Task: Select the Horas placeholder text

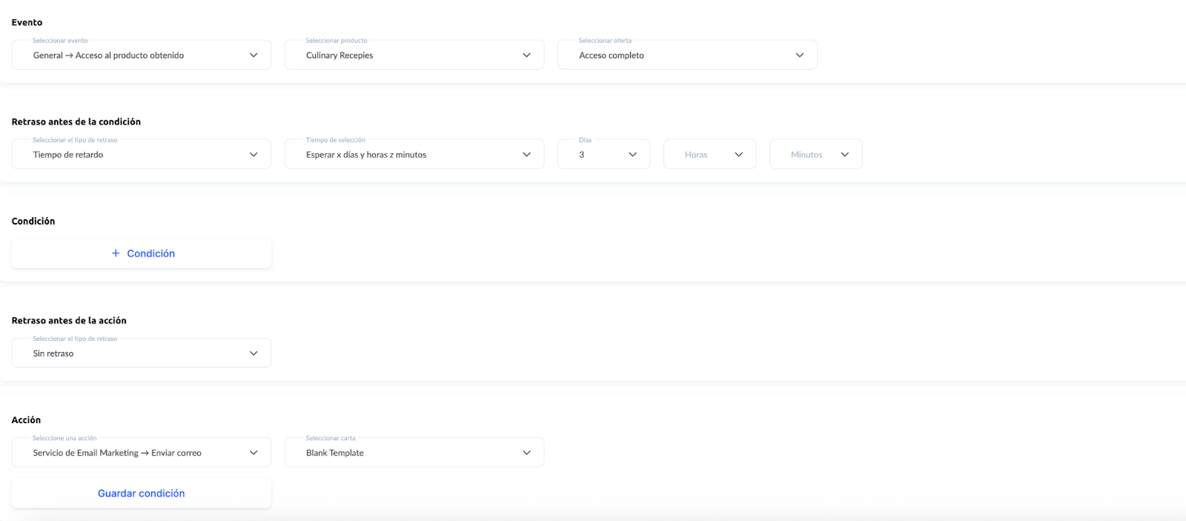Action: [x=696, y=155]
